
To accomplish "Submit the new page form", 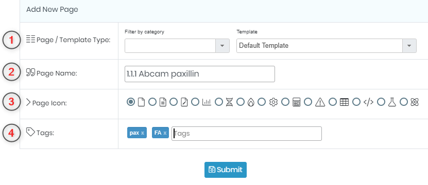I will pos(226,170).
